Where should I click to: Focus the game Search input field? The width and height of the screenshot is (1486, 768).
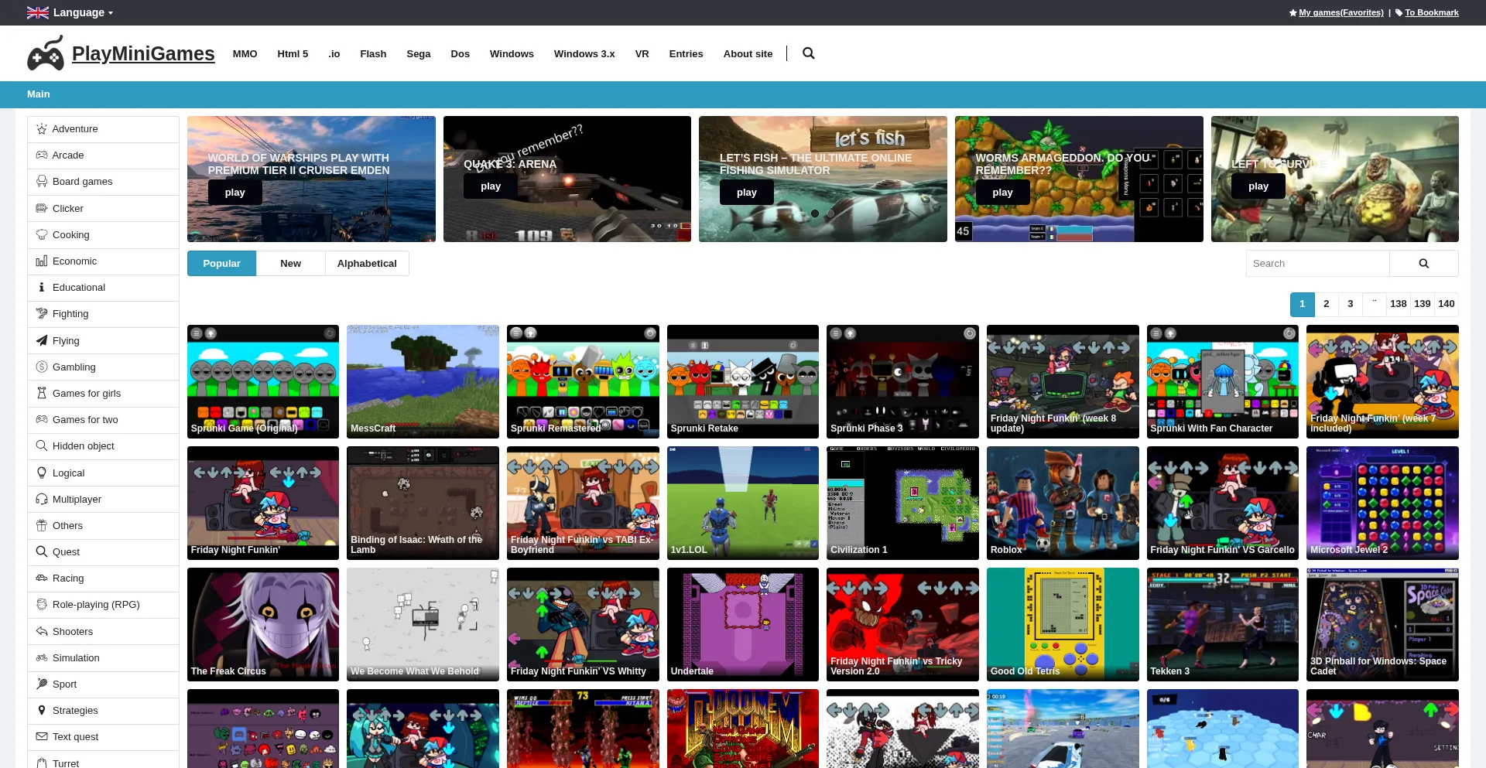tap(1317, 264)
